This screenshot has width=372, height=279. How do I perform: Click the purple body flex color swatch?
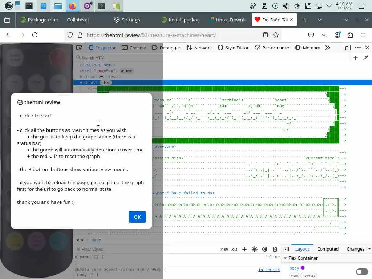click(x=303, y=268)
